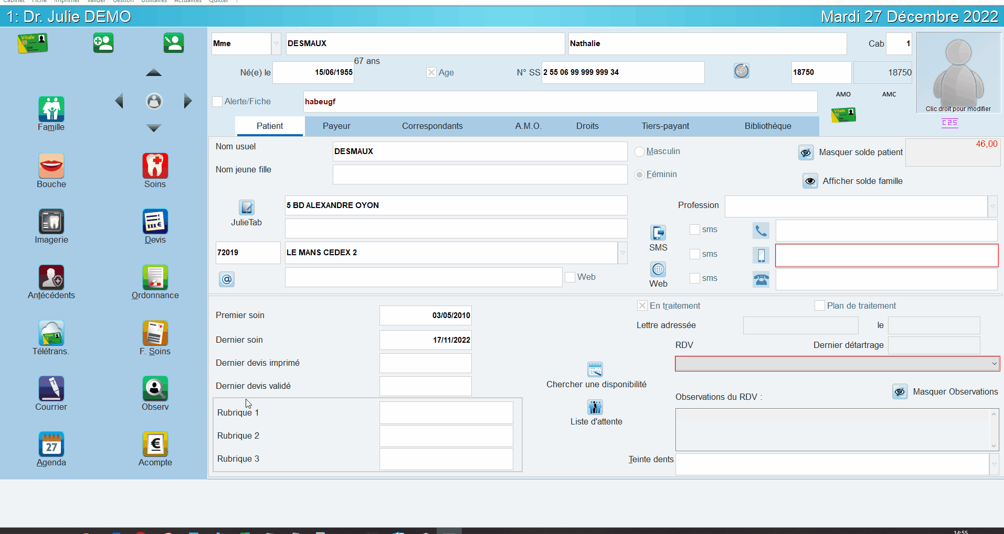Open the Tiers-payant tab
The width and height of the screenshot is (1004, 534).
(x=665, y=126)
